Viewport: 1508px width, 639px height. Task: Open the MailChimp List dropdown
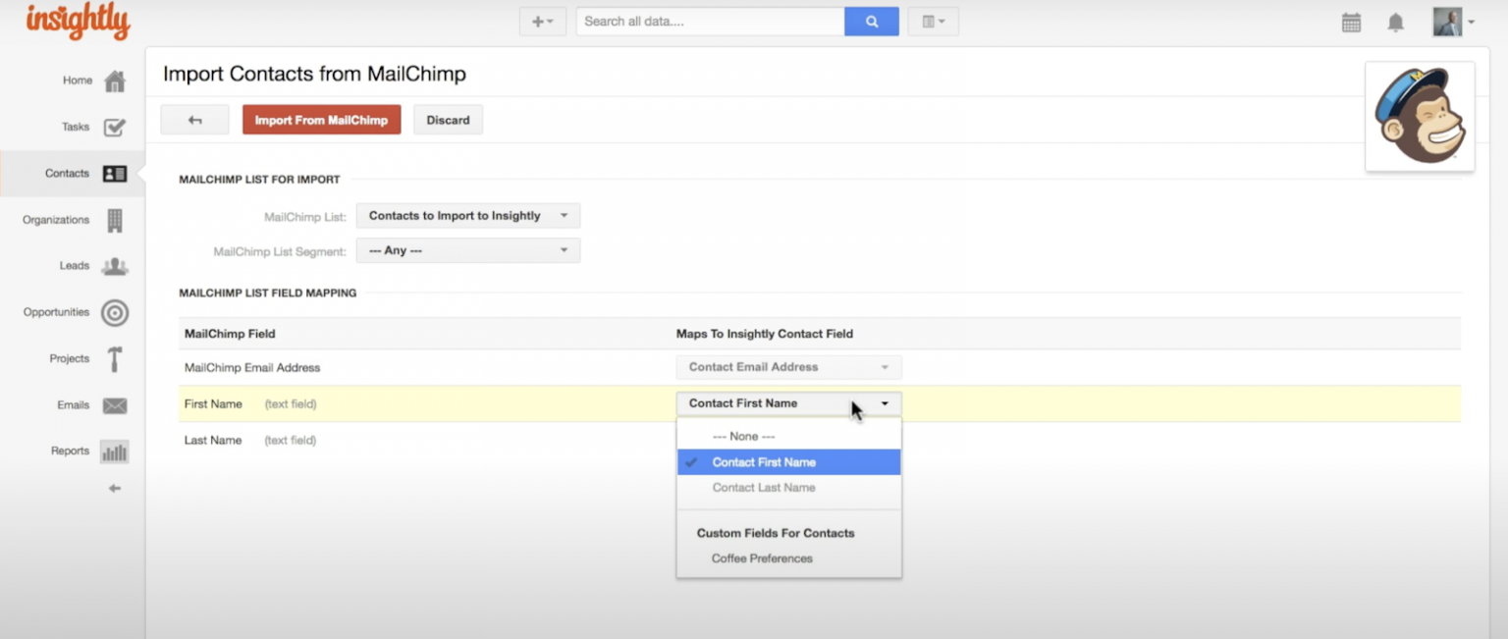coord(467,215)
